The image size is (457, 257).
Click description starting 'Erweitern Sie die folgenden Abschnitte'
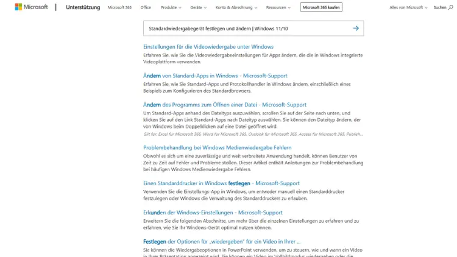[251, 224]
